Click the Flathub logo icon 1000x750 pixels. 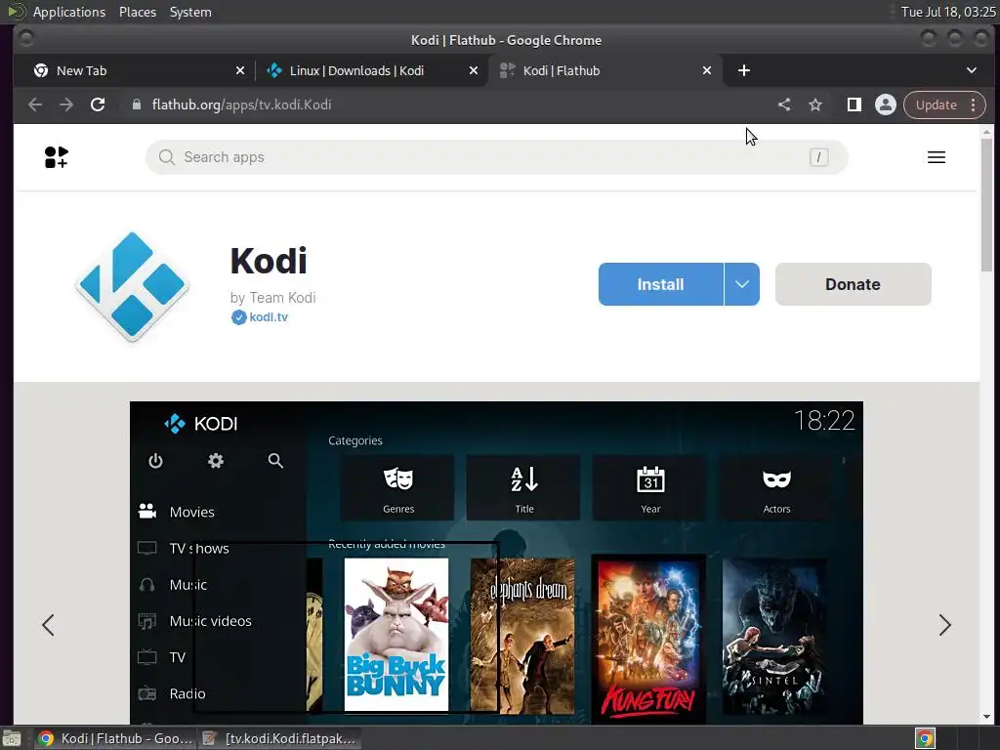point(56,157)
